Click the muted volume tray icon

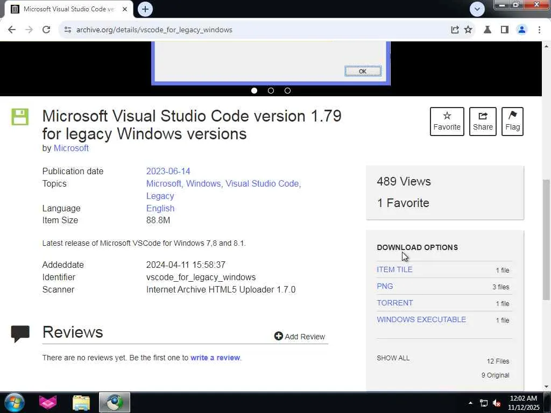click(497, 403)
